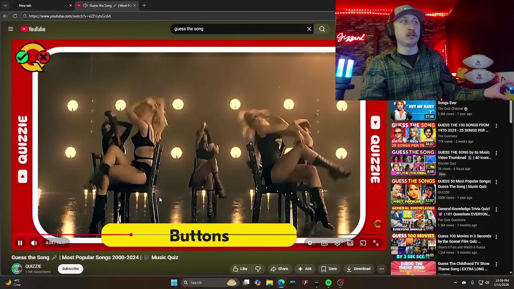The width and height of the screenshot is (514, 289).
Task: Click the address bar youtube.com URL
Action: point(70,16)
